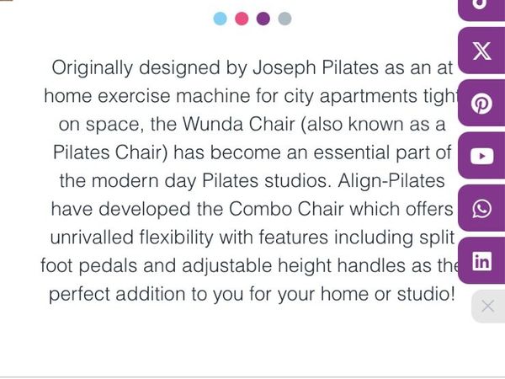Click the 'Align-Pilates' brand name text
The width and height of the screenshot is (505, 379).
coord(391,180)
